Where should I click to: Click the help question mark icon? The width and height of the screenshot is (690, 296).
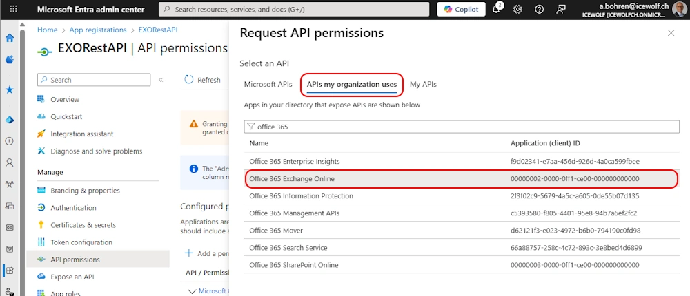click(x=539, y=9)
